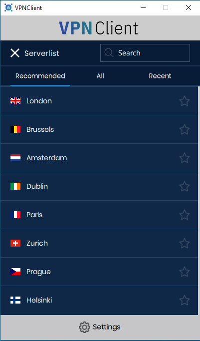Mark Amsterdam as favorite using its star
200x341 pixels.
click(x=185, y=158)
